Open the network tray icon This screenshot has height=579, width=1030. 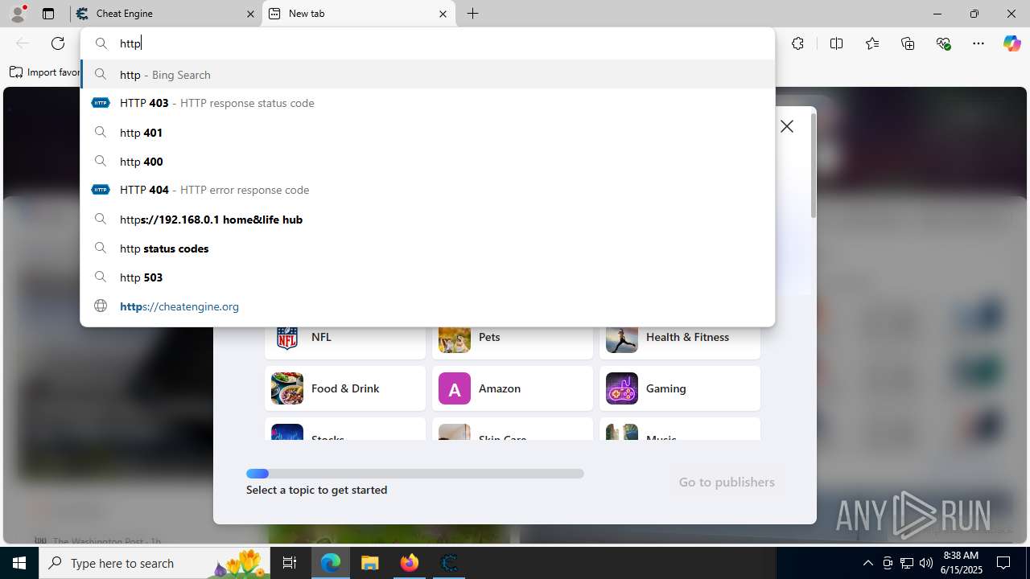(x=907, y=563)
